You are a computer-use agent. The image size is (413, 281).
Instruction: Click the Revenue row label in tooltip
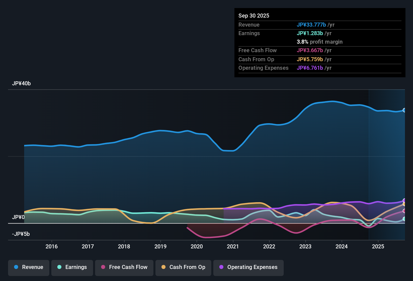(x=249, y=25)
